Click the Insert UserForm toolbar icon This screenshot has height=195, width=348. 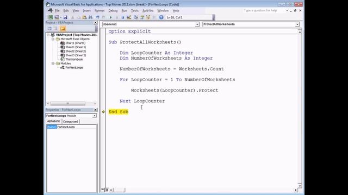(x=57, y=17)
